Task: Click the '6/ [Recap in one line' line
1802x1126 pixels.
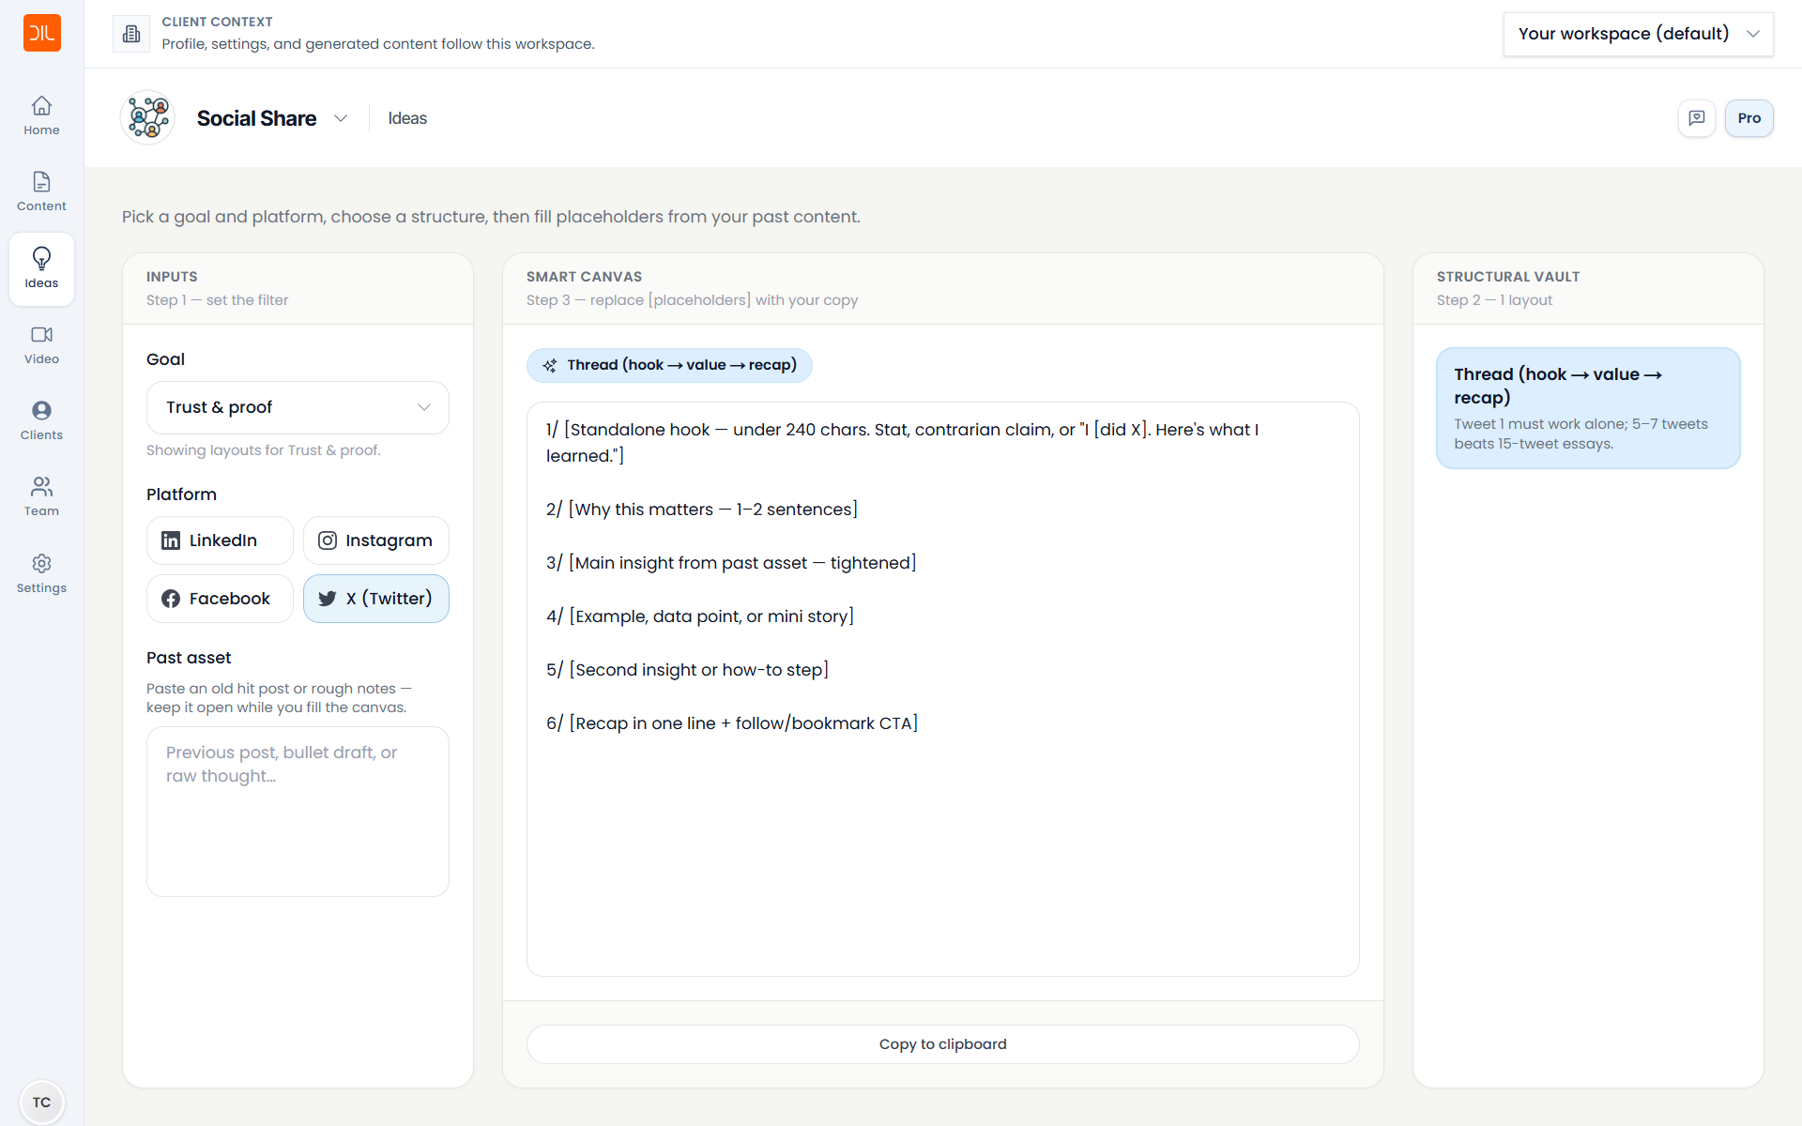Action: [x=732, y=723]
